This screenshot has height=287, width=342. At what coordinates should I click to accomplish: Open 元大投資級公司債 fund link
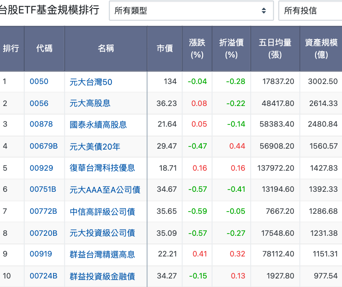(102, 233)
